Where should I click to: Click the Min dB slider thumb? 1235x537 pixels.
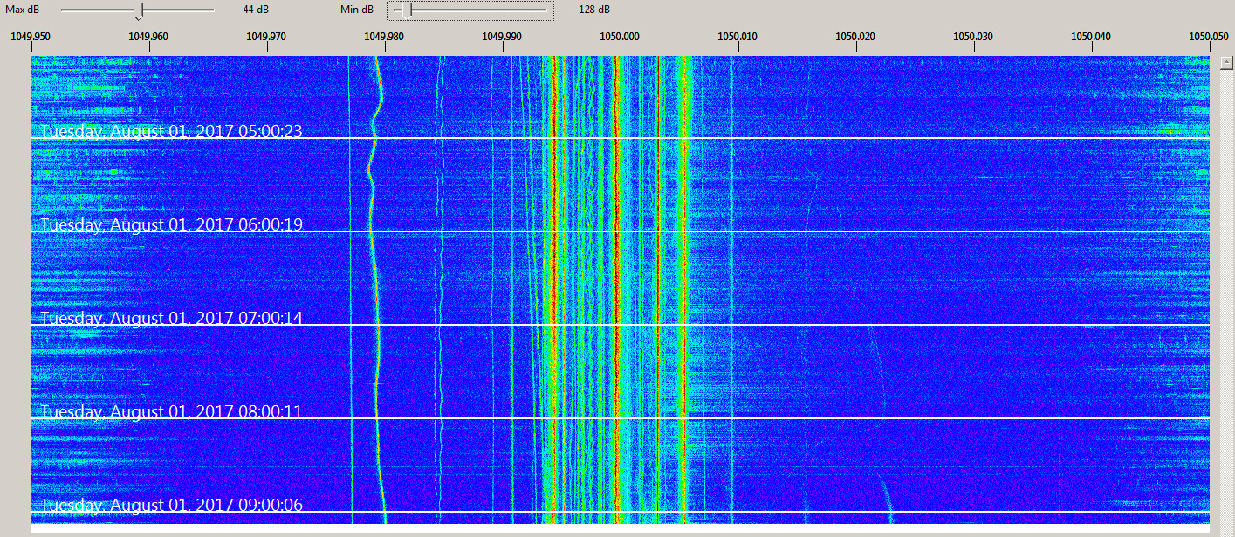pos(407,10)
